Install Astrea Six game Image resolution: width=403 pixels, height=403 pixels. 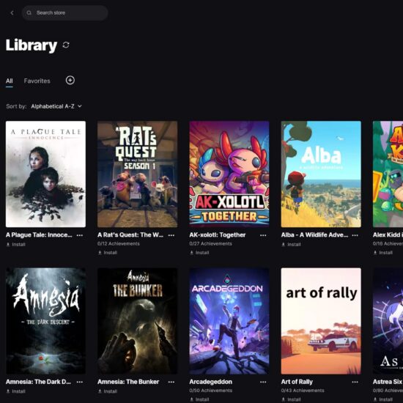(383, 399)
